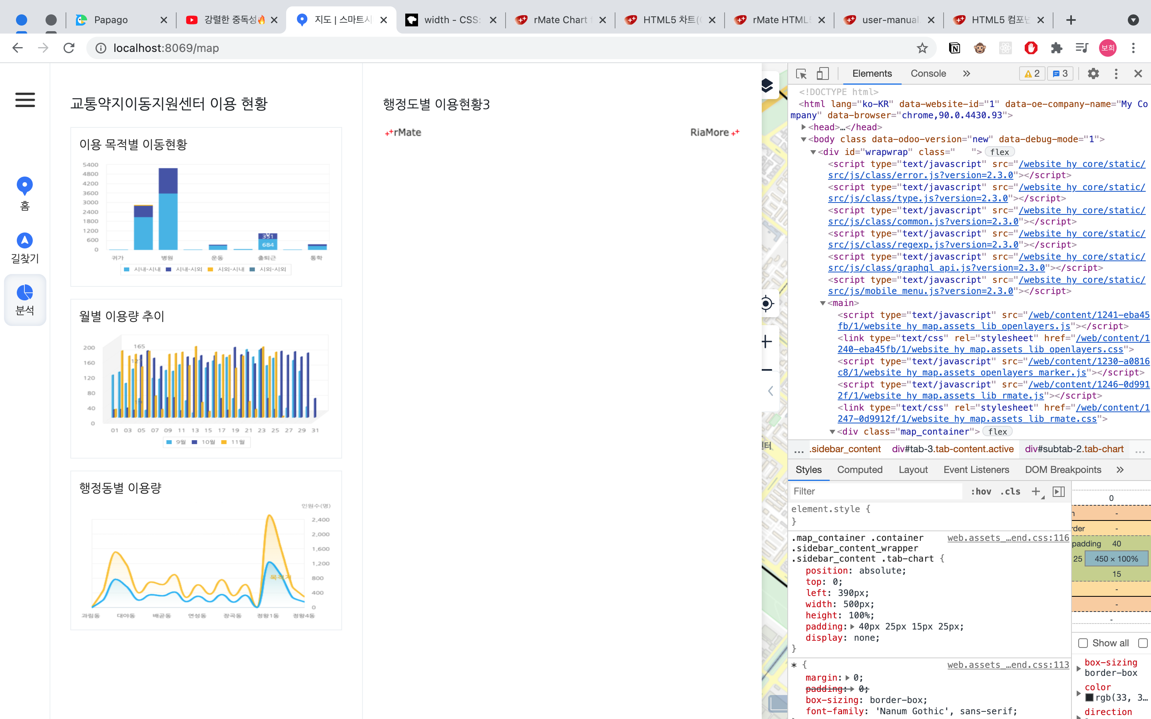Select the Console tab in DevTools
Image resolution: width=1151 pixels, height=719 pixels.
928,74
